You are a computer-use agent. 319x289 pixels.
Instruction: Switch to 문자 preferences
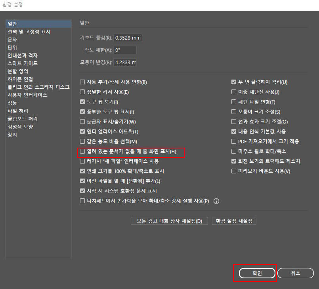point(38,40)
